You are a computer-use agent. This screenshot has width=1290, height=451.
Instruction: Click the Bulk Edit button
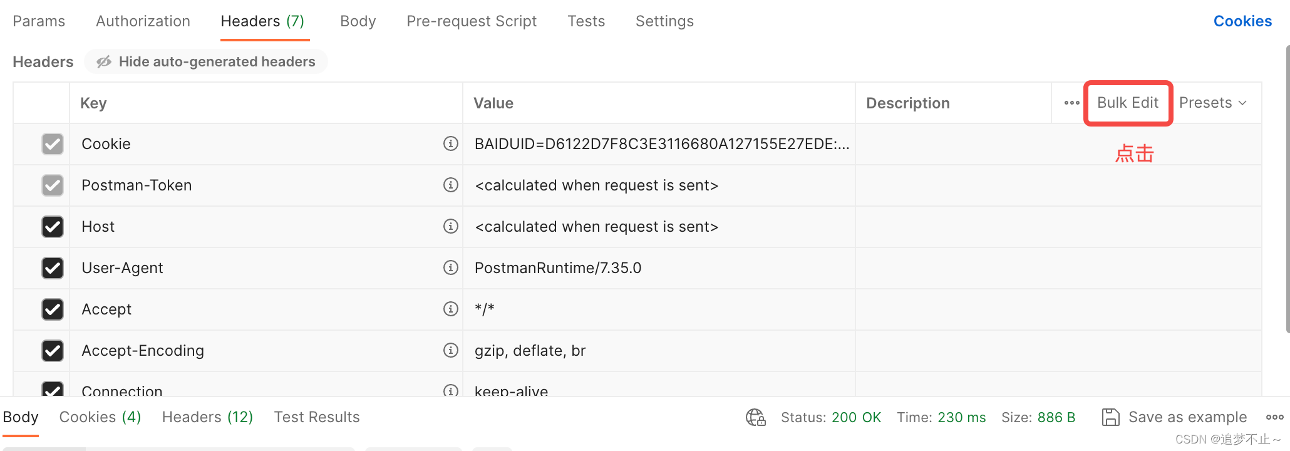(x=1128, y=103)
